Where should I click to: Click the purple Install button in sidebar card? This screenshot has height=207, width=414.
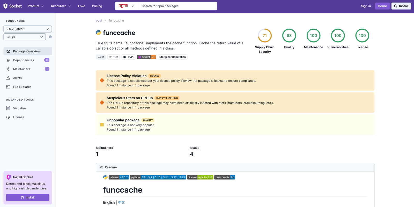pos(28,197)
